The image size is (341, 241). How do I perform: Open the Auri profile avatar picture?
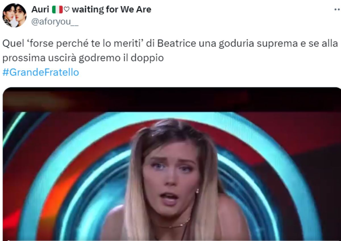(x=14, y=15)
